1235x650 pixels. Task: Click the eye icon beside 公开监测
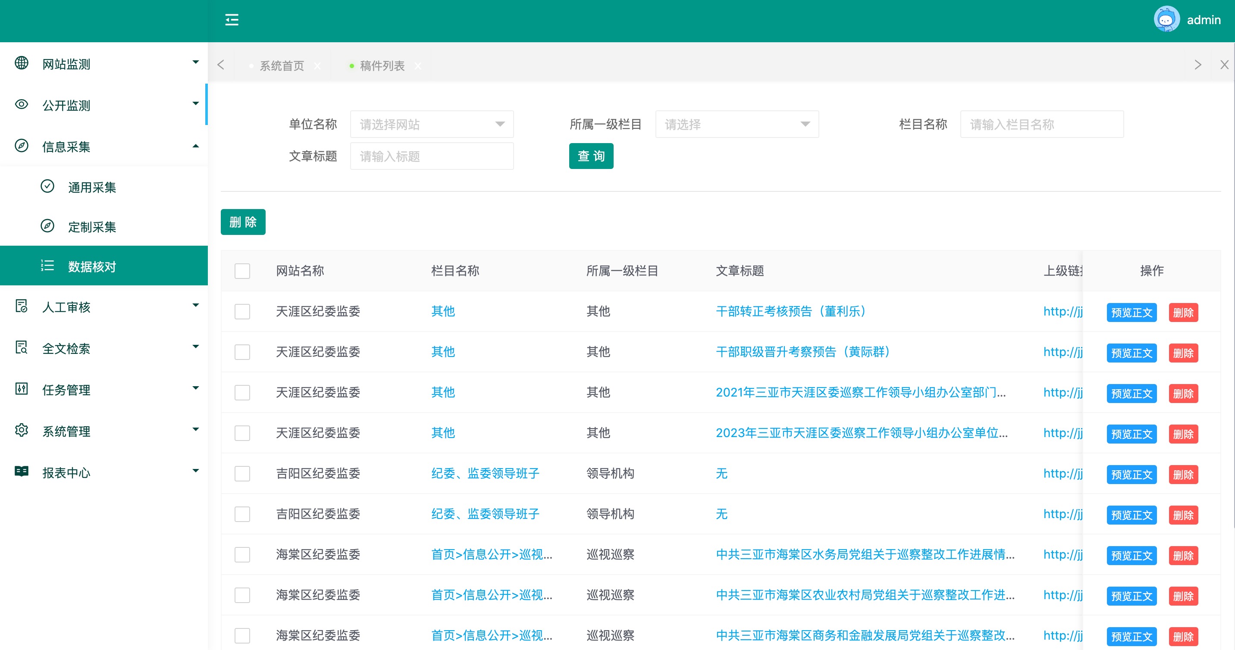point(22,104)
